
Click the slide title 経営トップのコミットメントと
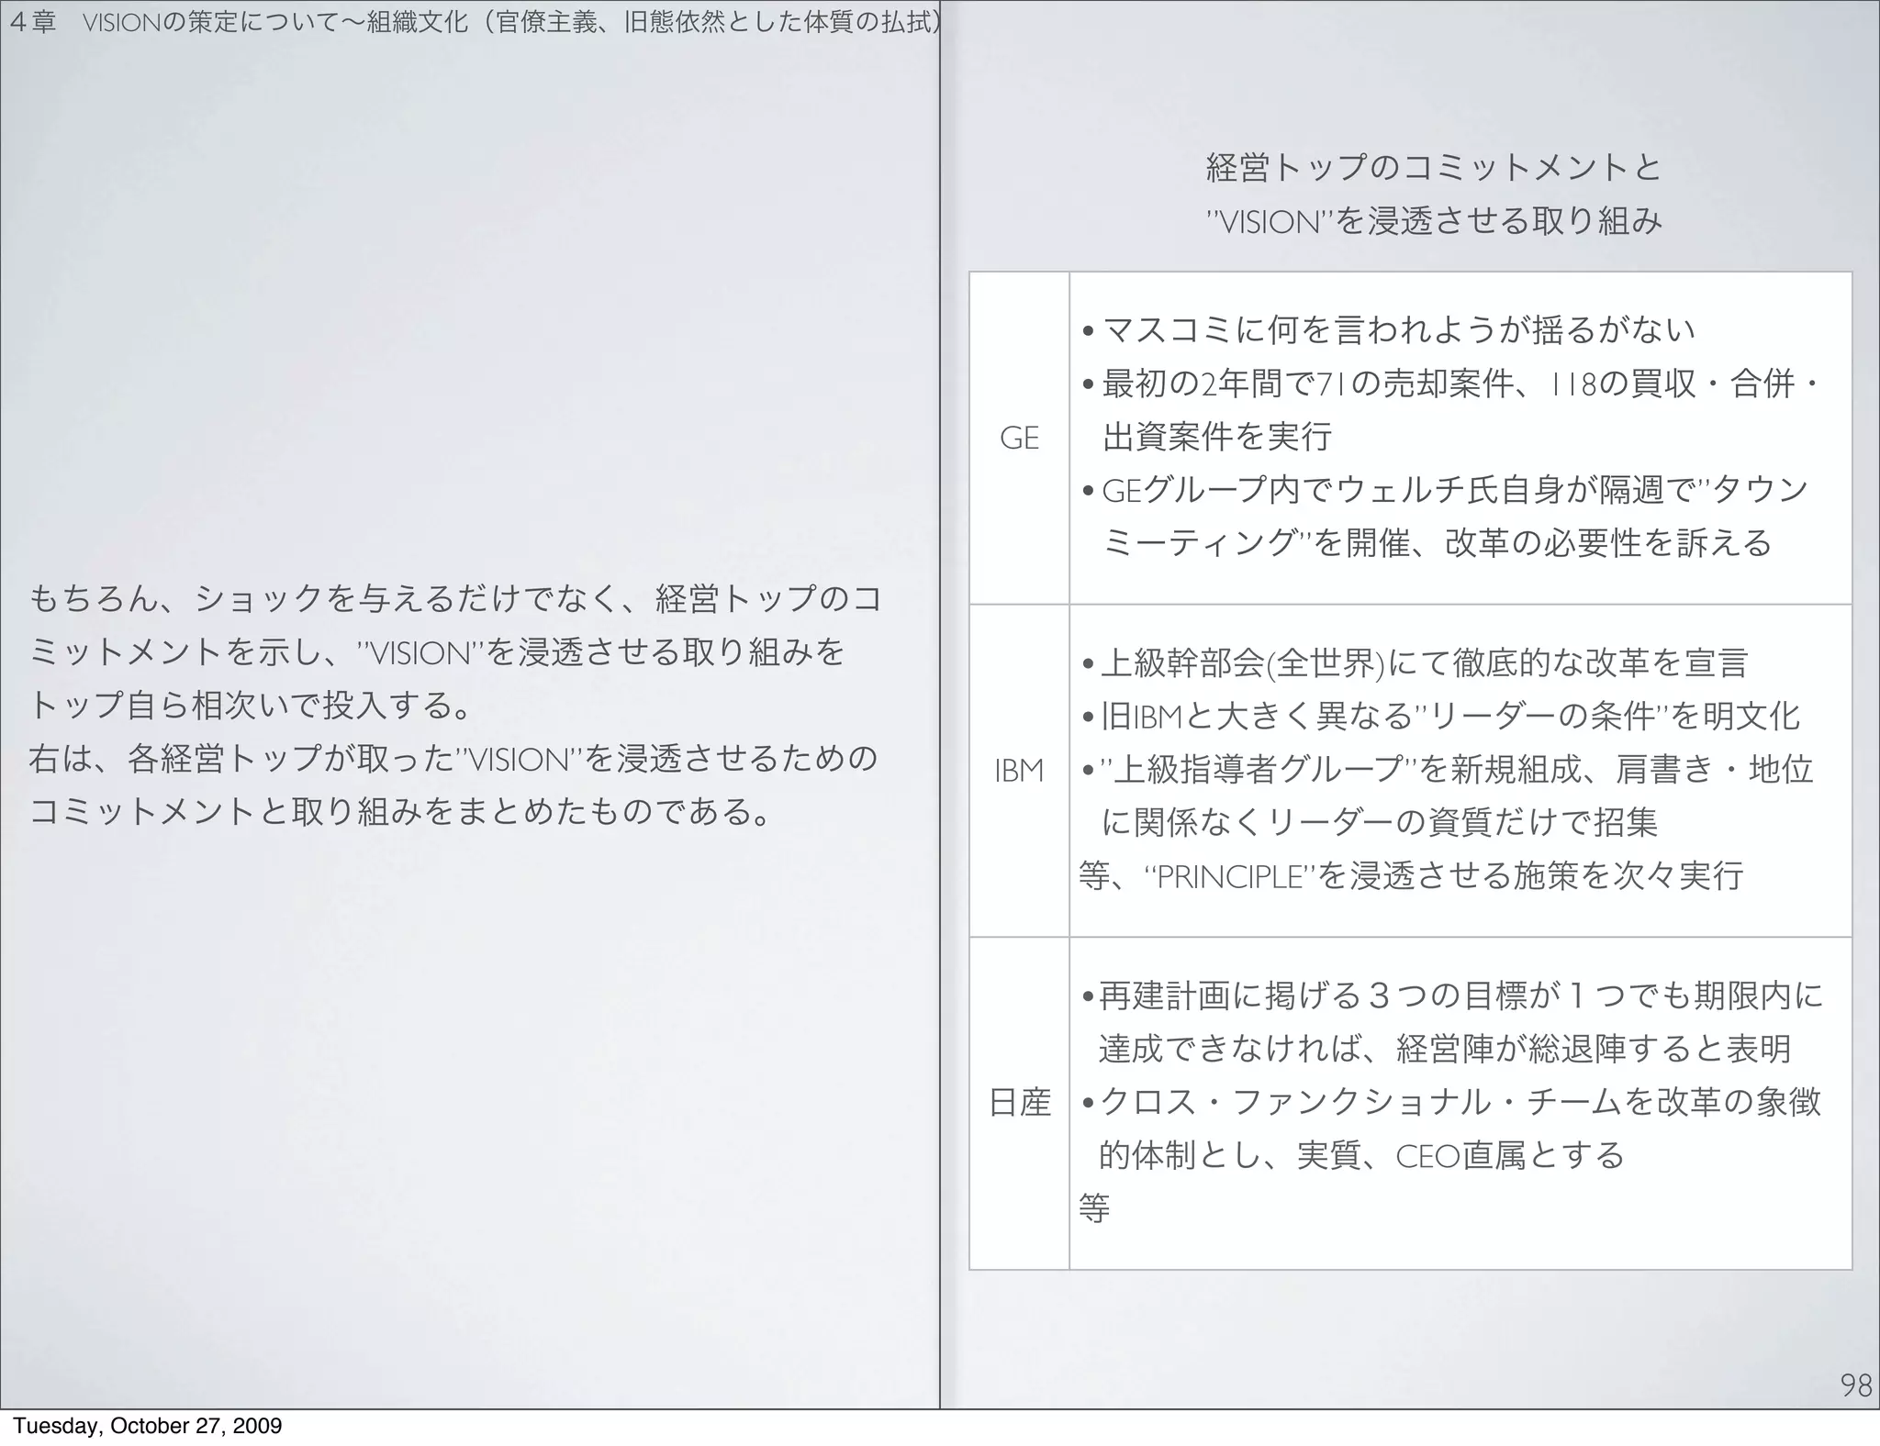click(x=1433, y=168)
